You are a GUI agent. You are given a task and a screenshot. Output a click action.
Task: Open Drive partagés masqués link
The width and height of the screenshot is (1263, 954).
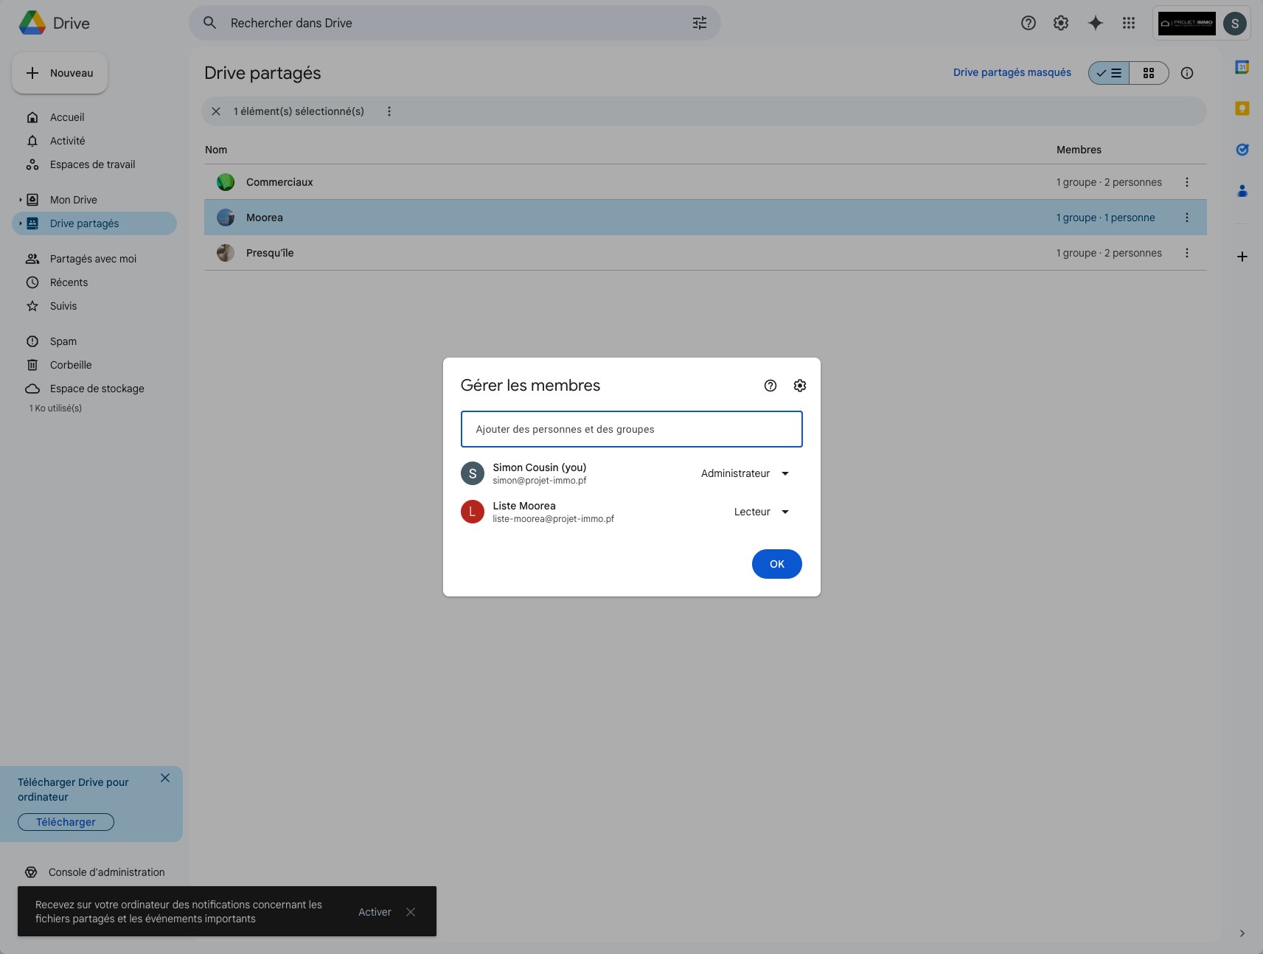(x=1012, y=72)
